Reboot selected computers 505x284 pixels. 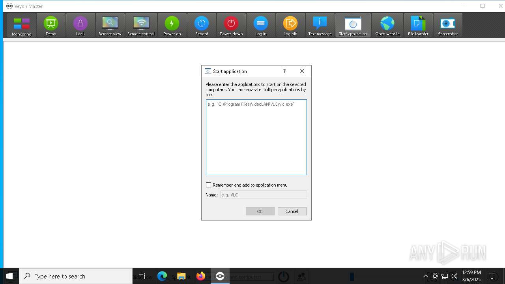point(202,26)
